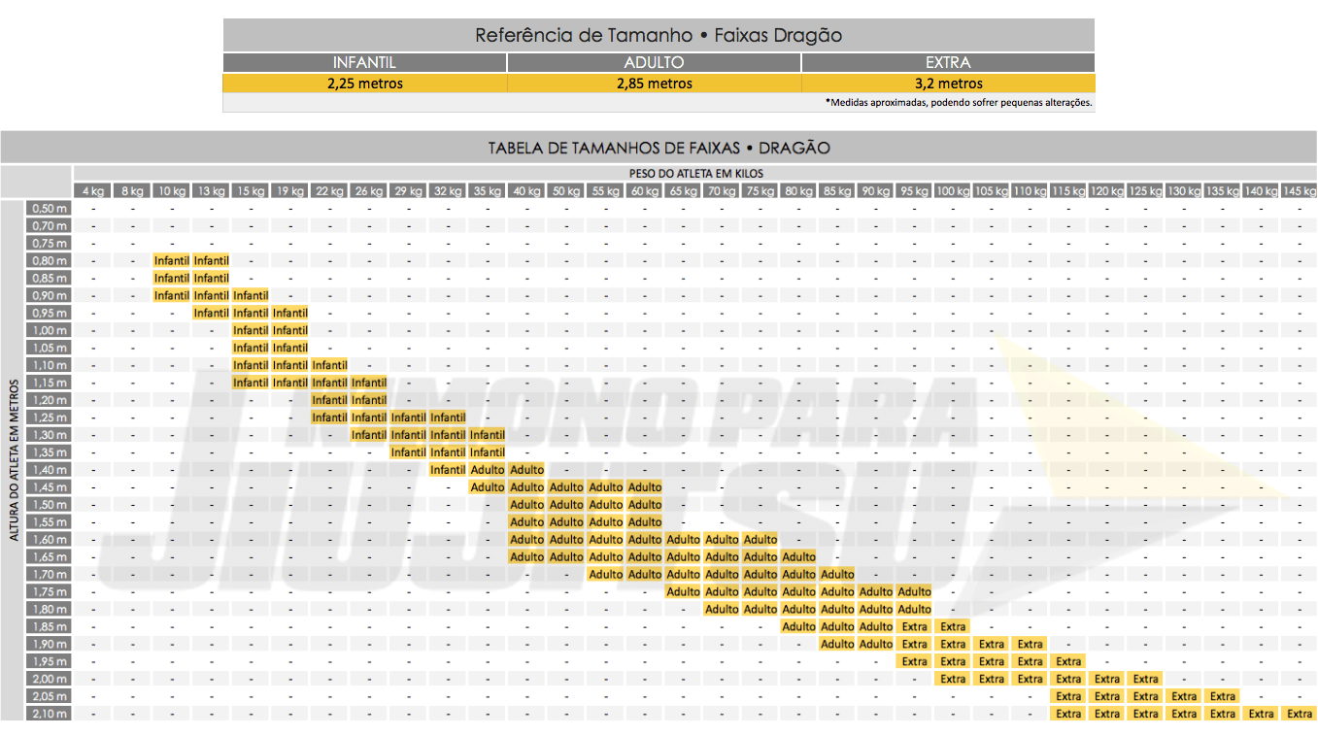Click the '2,85 metros' value
1318x736 pixels.
click(x=654, y=84)
